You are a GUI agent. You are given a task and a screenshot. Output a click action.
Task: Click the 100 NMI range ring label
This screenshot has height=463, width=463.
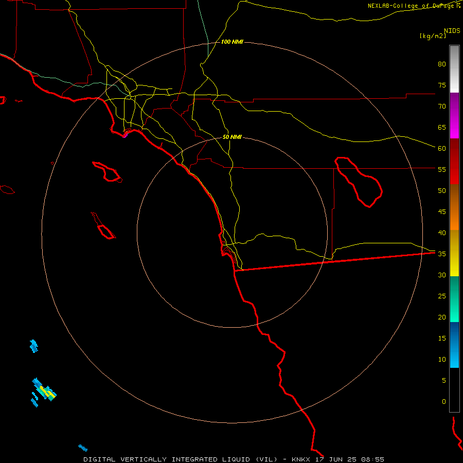tap(232, 42)
